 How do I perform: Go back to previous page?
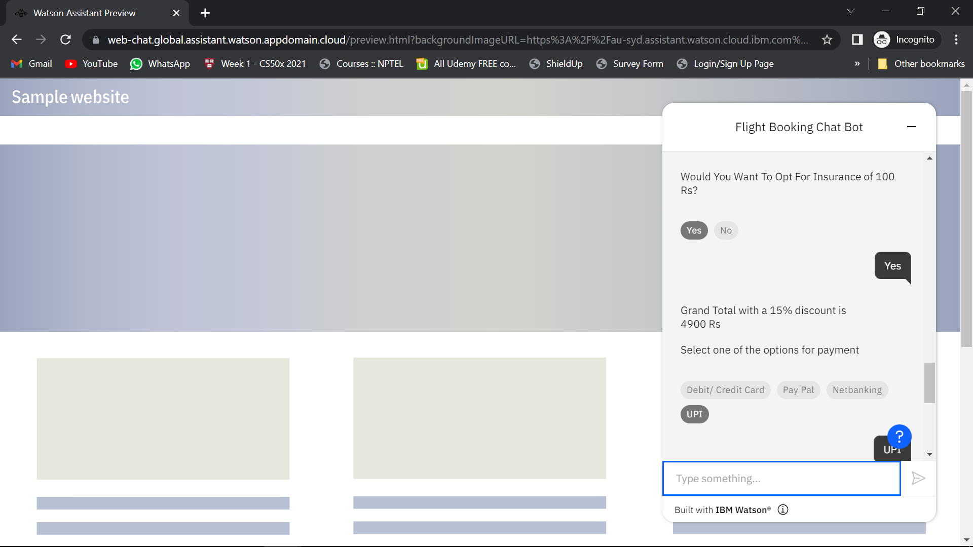click(17, 40)
